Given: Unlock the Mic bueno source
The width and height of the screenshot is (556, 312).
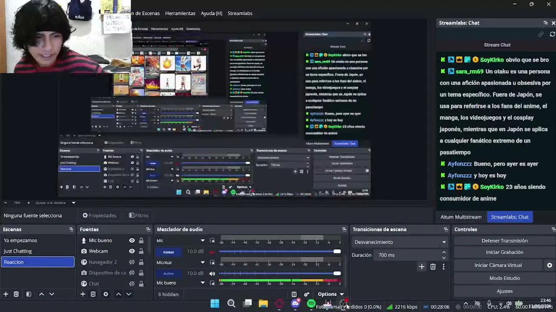Looking at the screenshot, I should tap(141, 240).
